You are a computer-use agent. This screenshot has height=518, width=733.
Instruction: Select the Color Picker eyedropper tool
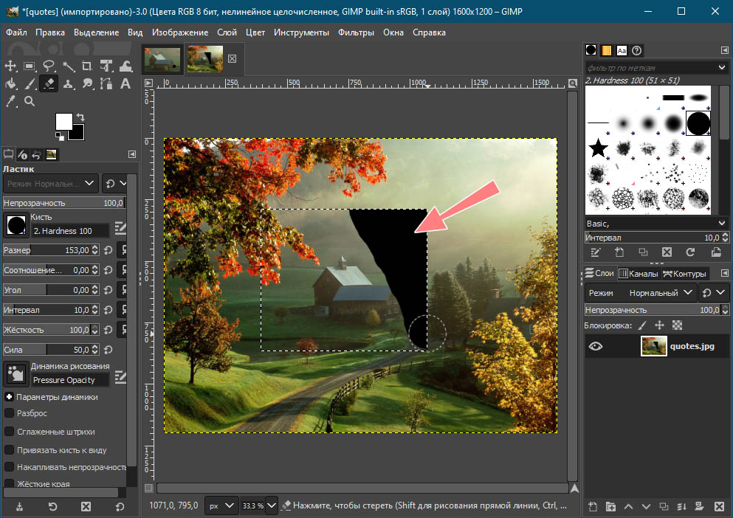point(10,101)
